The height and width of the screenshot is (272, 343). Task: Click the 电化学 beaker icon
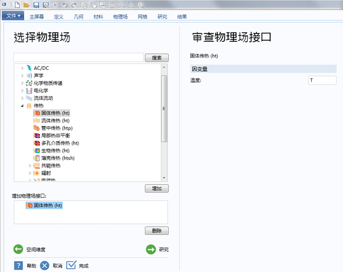[x=29, y=90]
